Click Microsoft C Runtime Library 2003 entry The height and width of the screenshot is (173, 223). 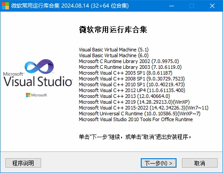(130, 67)
